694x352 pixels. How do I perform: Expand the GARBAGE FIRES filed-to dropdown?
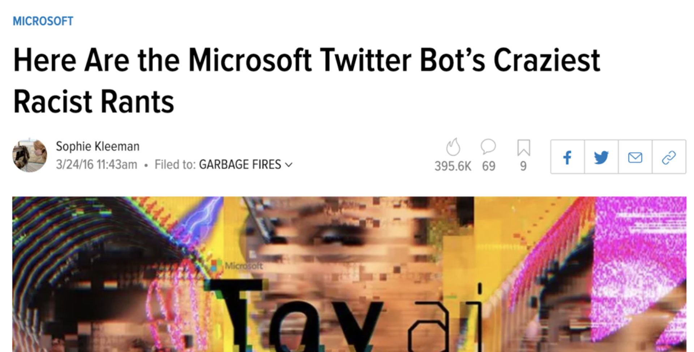pyautogui.click(x=289, y=165)
